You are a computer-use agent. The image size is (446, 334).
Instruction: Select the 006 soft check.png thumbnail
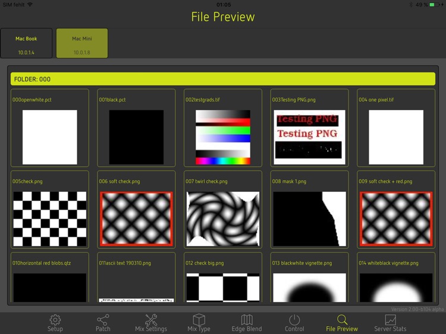pos(136,219)
